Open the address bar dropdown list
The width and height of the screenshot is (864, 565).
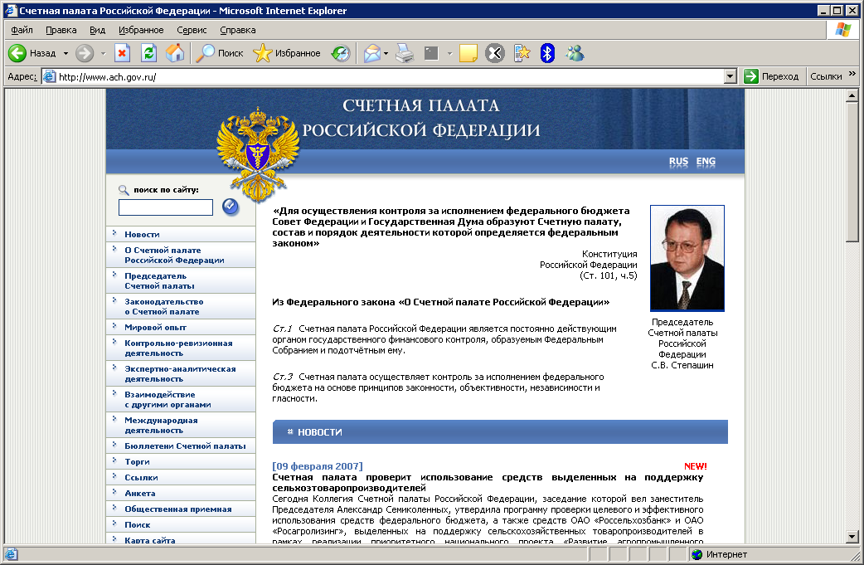click(x=731, y=76)
